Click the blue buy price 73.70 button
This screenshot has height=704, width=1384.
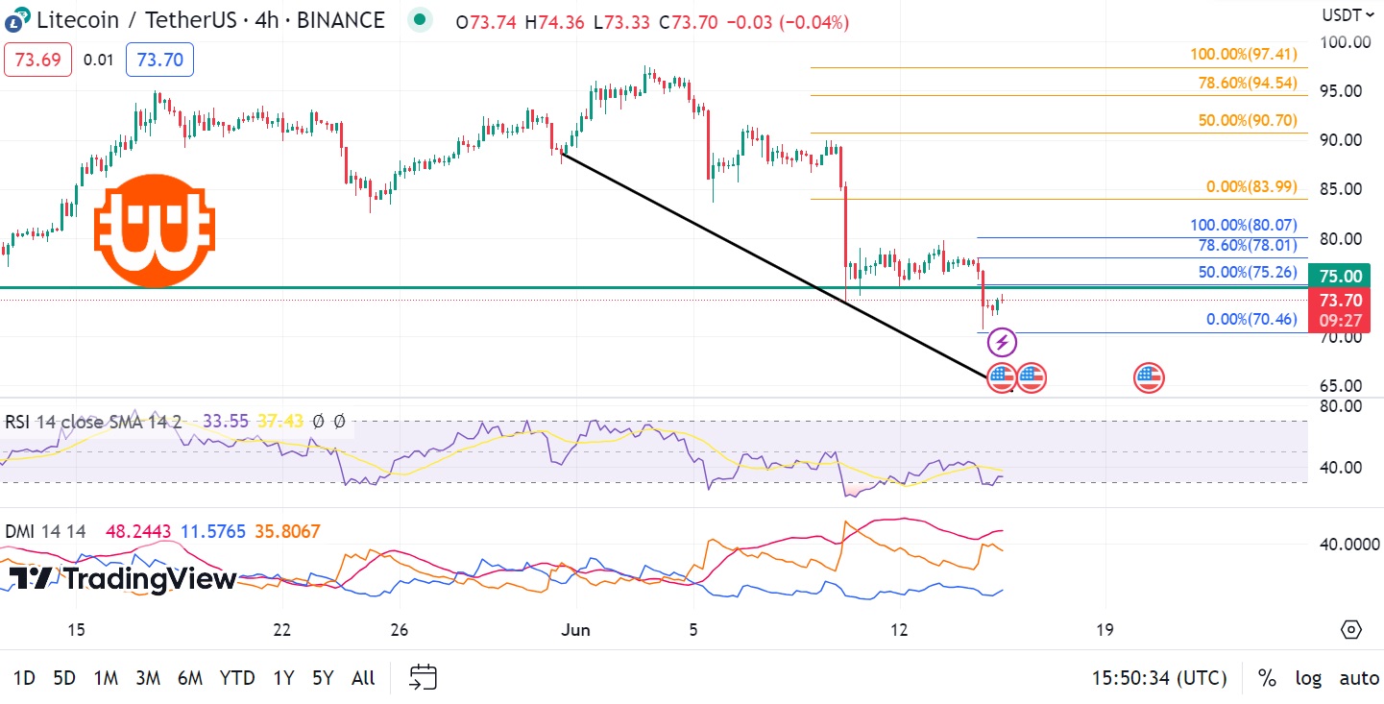click(x=160, y=60)
